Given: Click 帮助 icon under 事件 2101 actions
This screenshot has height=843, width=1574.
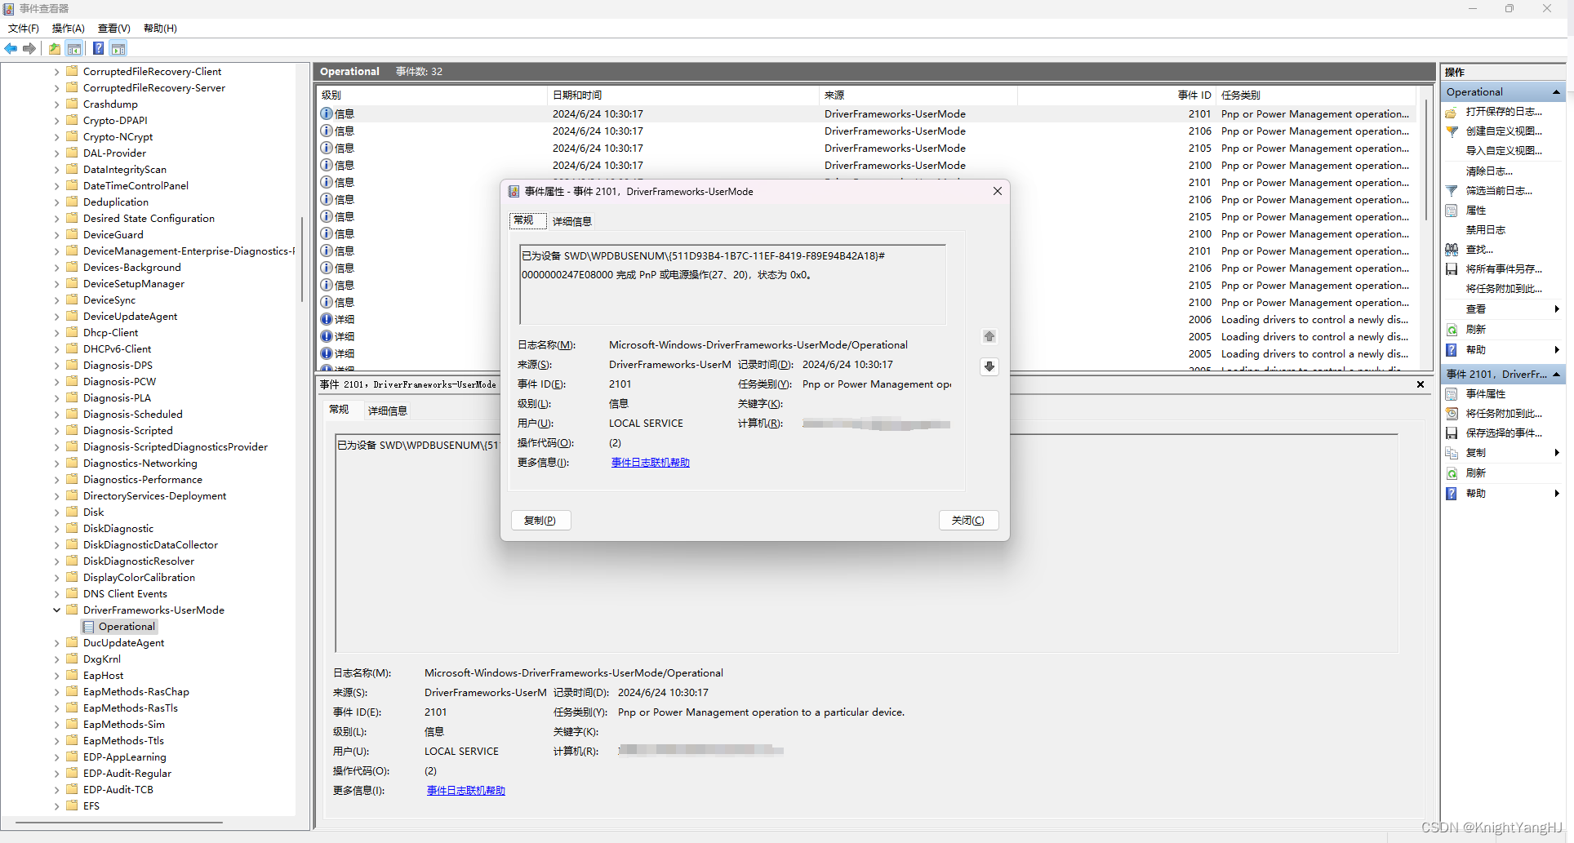Looking at the screenshot, I should 1452,494.
